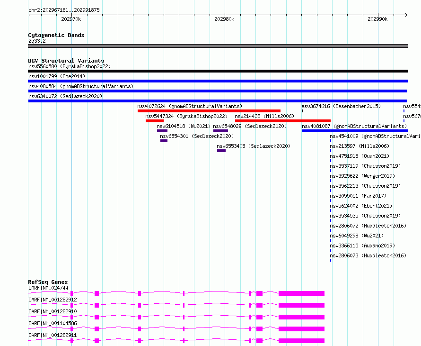Open the nsv3925622 (Wenger2019) entry

362,176
